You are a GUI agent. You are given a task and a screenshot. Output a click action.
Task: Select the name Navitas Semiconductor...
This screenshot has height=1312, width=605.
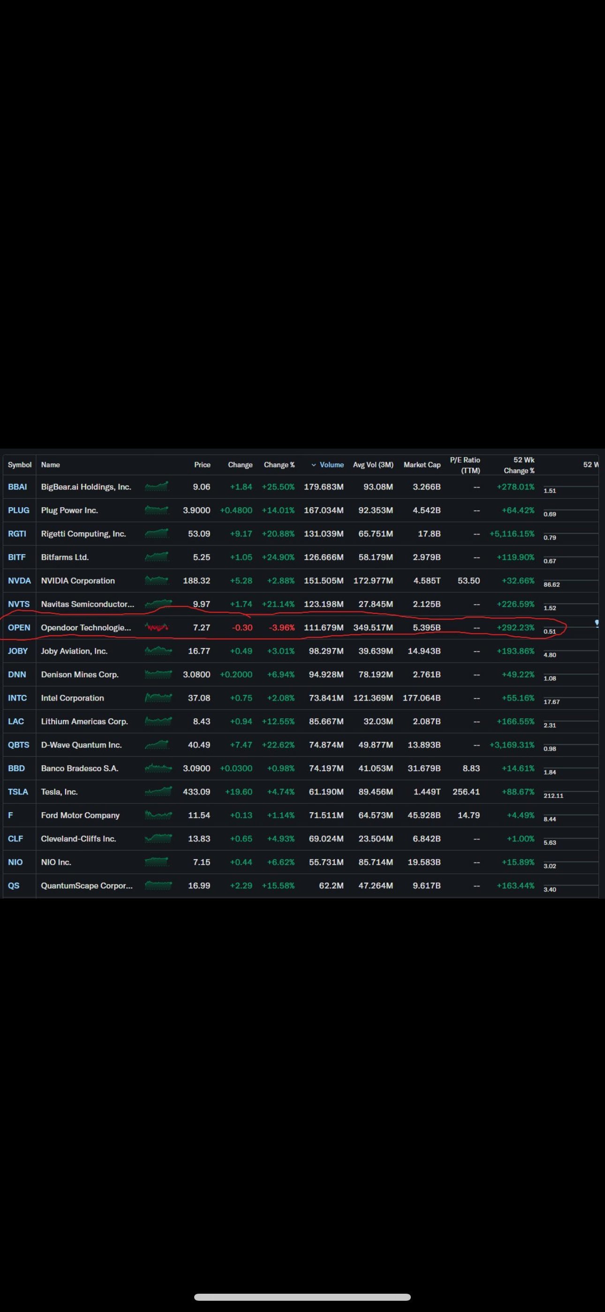click(88, 604)
